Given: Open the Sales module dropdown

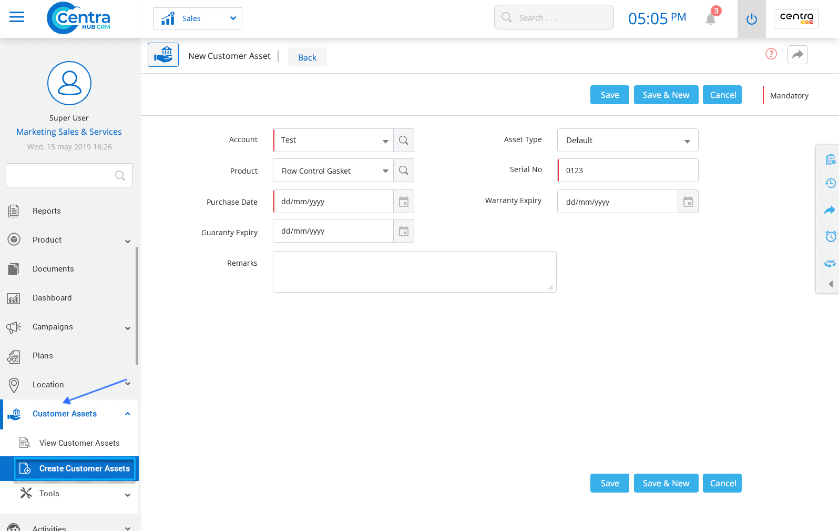Looking at the screenshot, I should pos(198,18).
